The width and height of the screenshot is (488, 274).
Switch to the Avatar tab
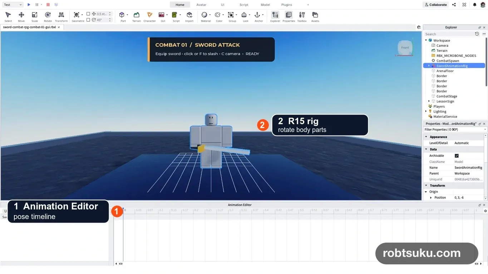click(x=201, y=5)
